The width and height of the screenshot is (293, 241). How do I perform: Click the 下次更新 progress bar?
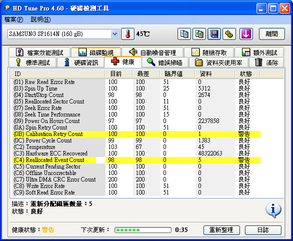[143, 230]
